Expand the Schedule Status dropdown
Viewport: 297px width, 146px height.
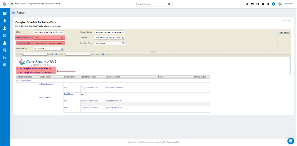[x=123, y=32]
